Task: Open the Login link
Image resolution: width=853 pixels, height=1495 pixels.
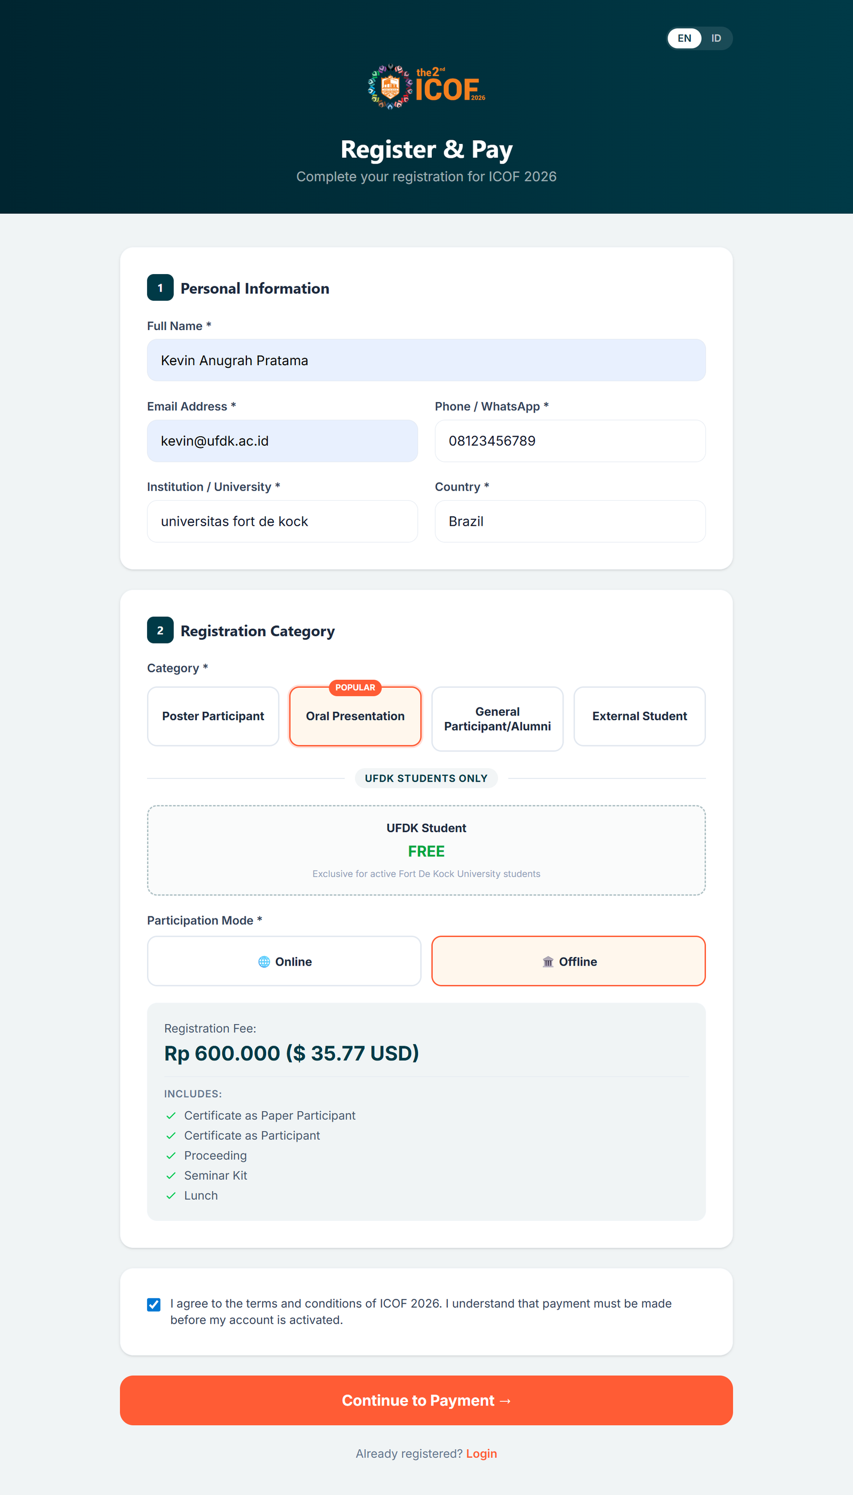Action: click(x=481, y=1453)
